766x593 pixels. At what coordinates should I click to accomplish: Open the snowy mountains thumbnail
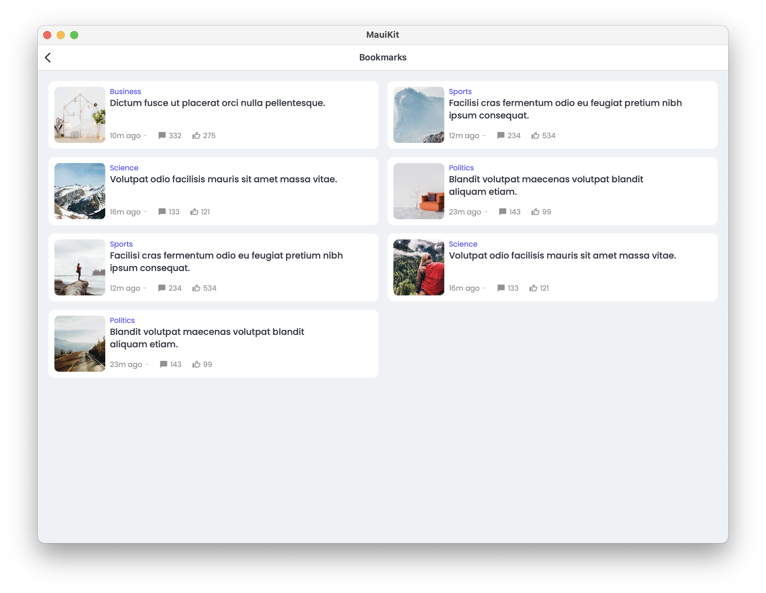(80, 191)
